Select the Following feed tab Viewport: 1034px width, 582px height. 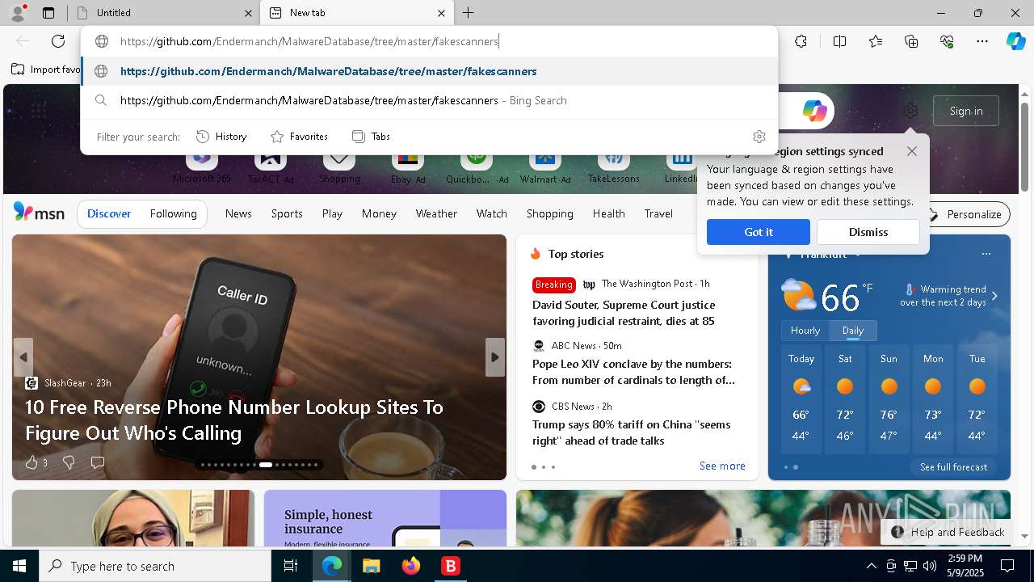[x=174, y=214]
